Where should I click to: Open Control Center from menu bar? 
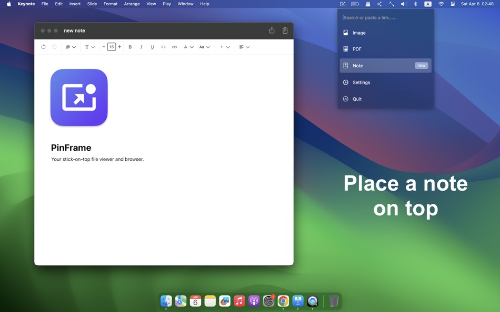[x=453, y=4]
